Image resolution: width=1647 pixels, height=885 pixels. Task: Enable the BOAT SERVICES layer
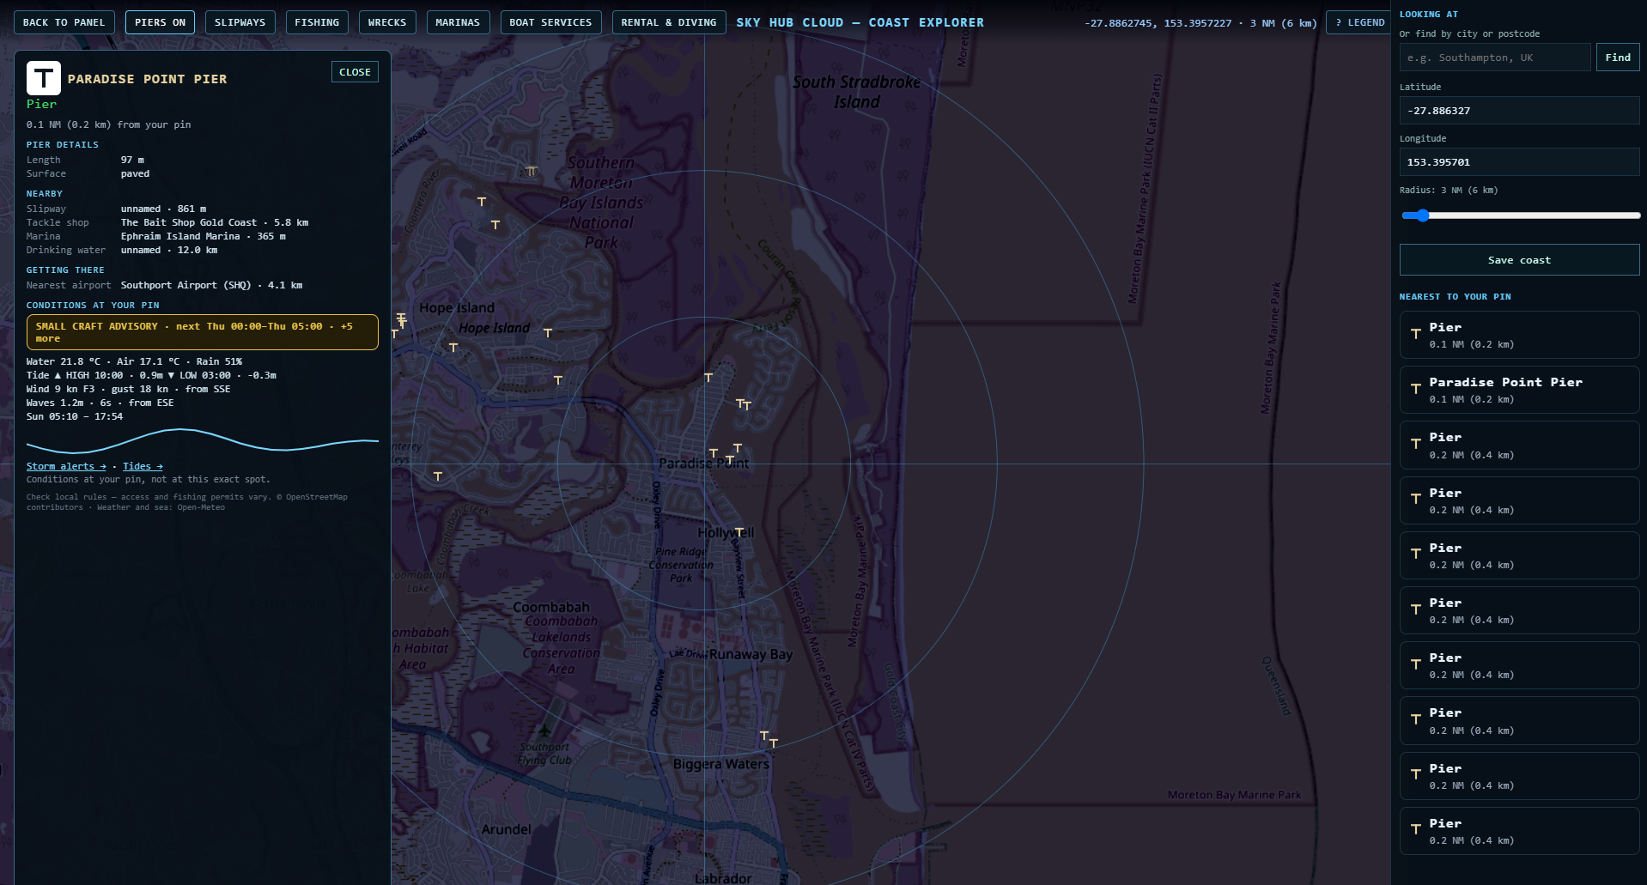tap(550, 22)
